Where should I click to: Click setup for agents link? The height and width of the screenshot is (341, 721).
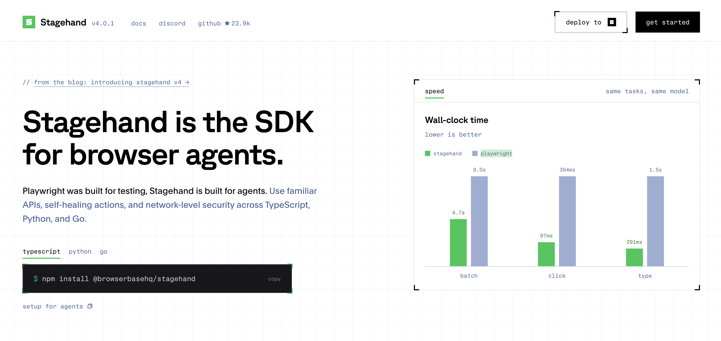(x=53, y=306)
